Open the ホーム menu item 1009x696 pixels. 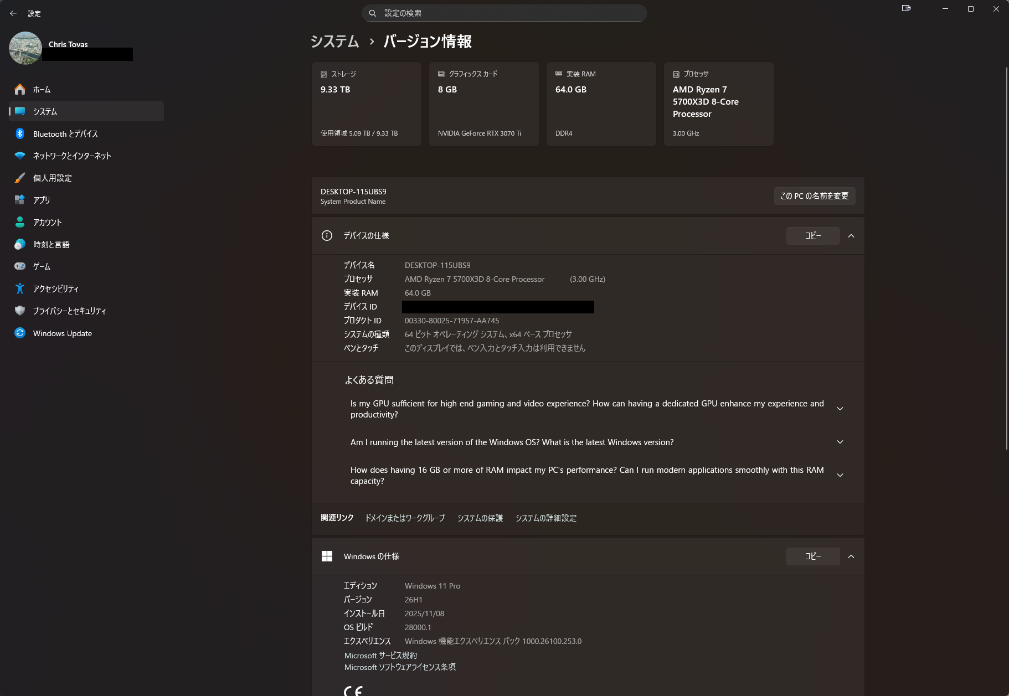tap(86, 89)
